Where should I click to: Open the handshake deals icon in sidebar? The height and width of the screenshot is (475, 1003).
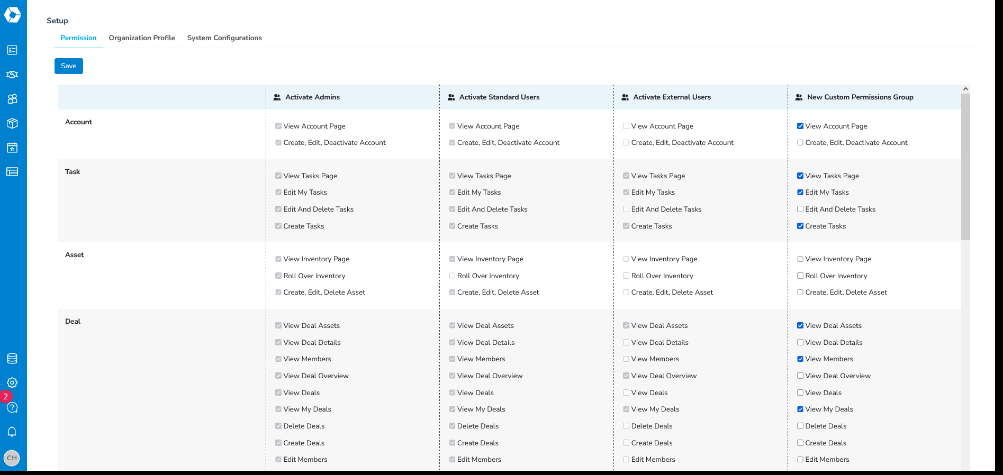[12, 75]
